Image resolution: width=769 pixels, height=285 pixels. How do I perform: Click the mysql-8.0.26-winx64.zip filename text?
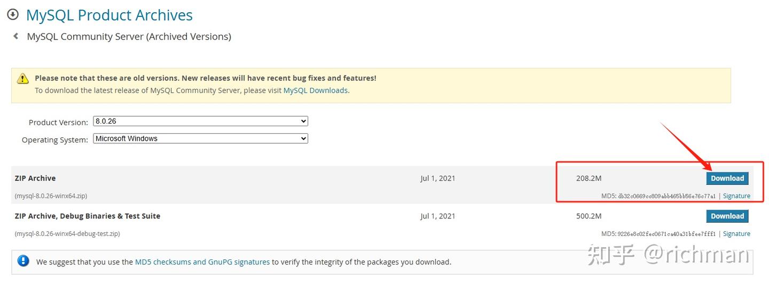pos(51,196)
